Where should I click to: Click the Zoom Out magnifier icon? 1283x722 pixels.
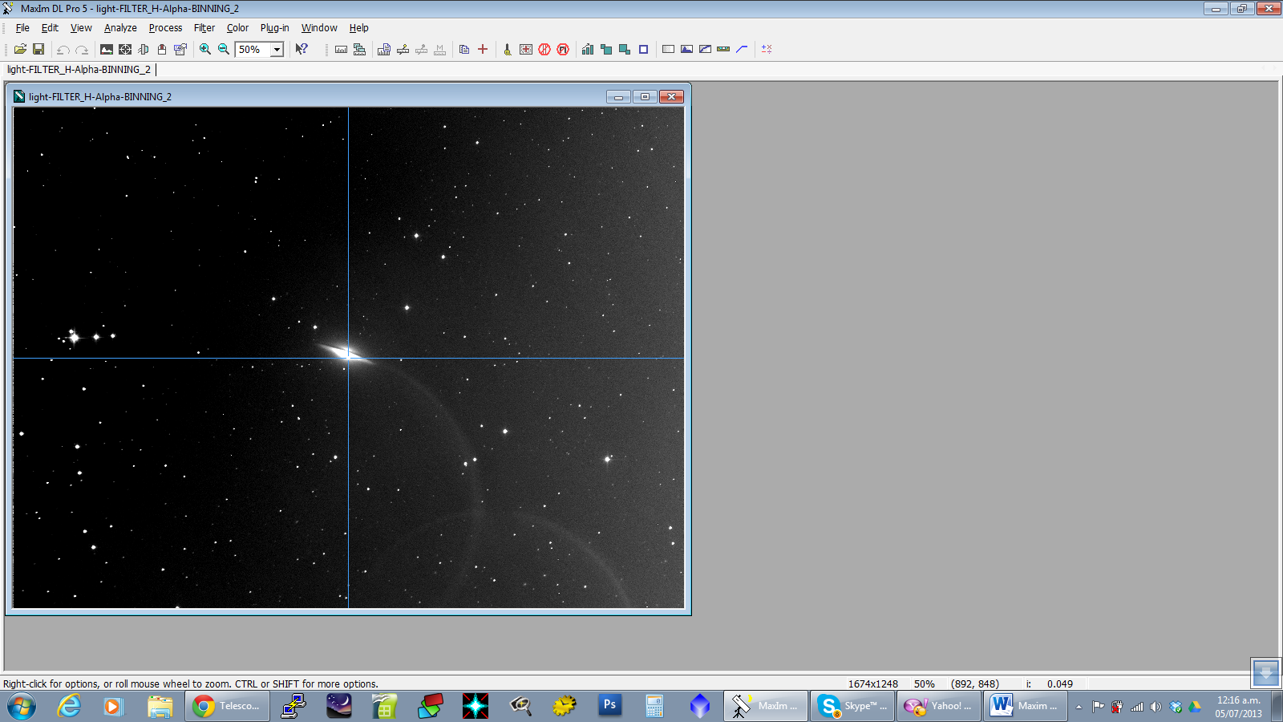tap(224, 49)
